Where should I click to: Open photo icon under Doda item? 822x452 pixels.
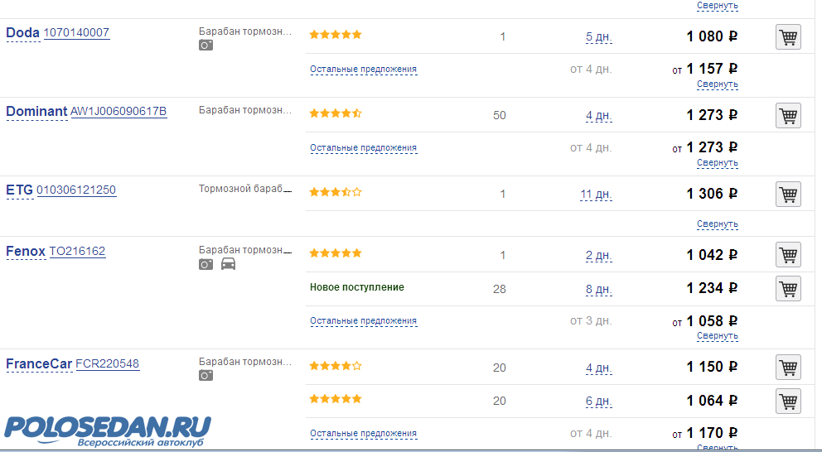coord(205,45)
